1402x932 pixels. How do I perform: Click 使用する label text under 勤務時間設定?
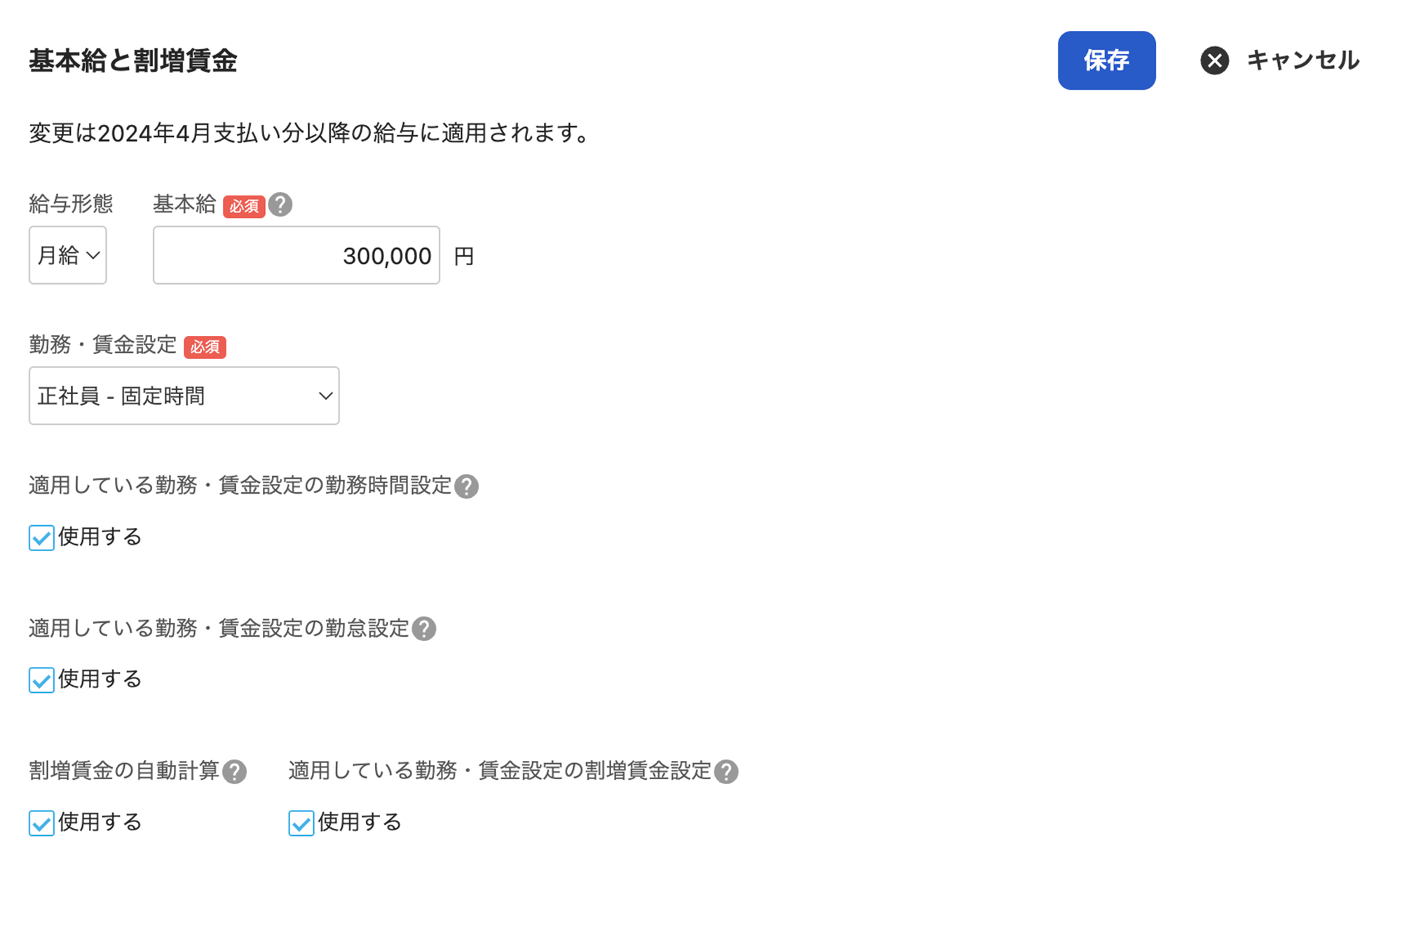[100, 537]
